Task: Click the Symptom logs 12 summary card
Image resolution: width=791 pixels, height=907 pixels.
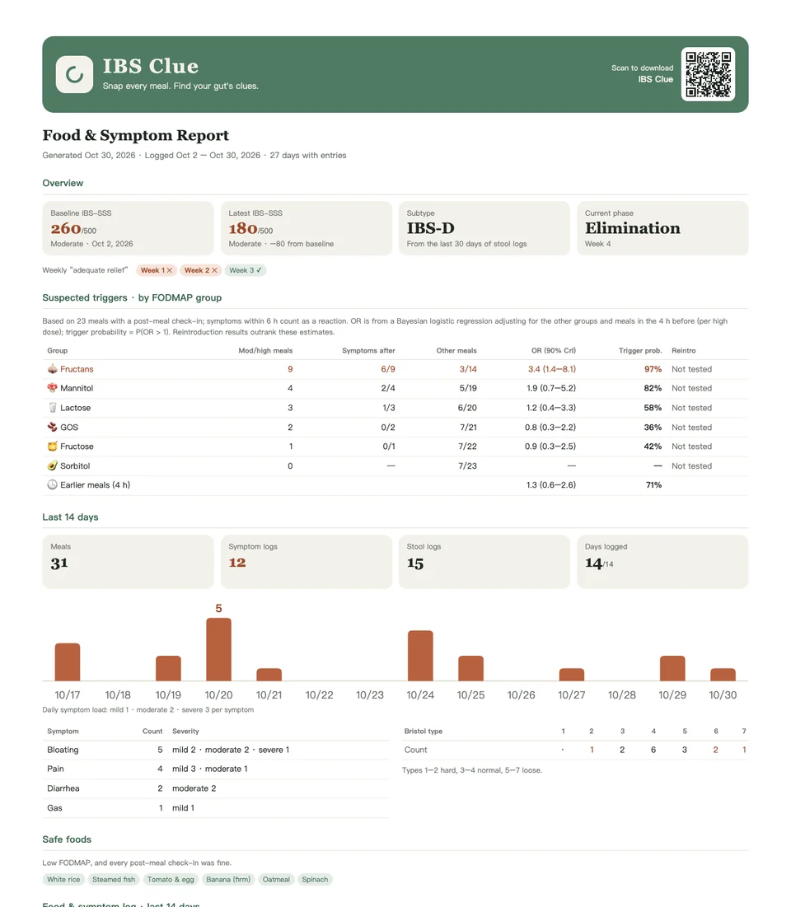Action: (x=306, y=562)
